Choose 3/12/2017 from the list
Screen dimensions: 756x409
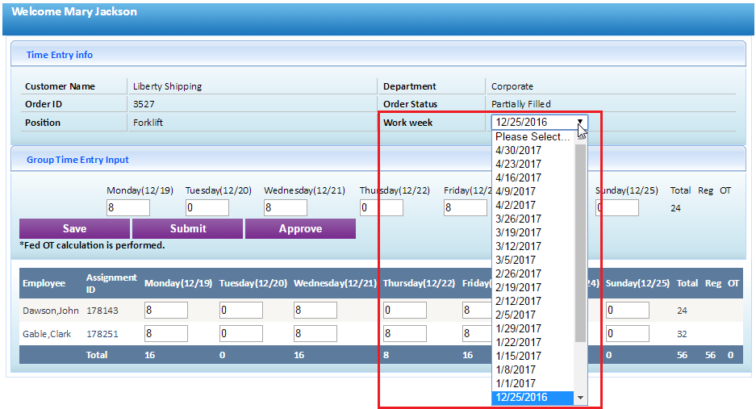pos(533,247)
